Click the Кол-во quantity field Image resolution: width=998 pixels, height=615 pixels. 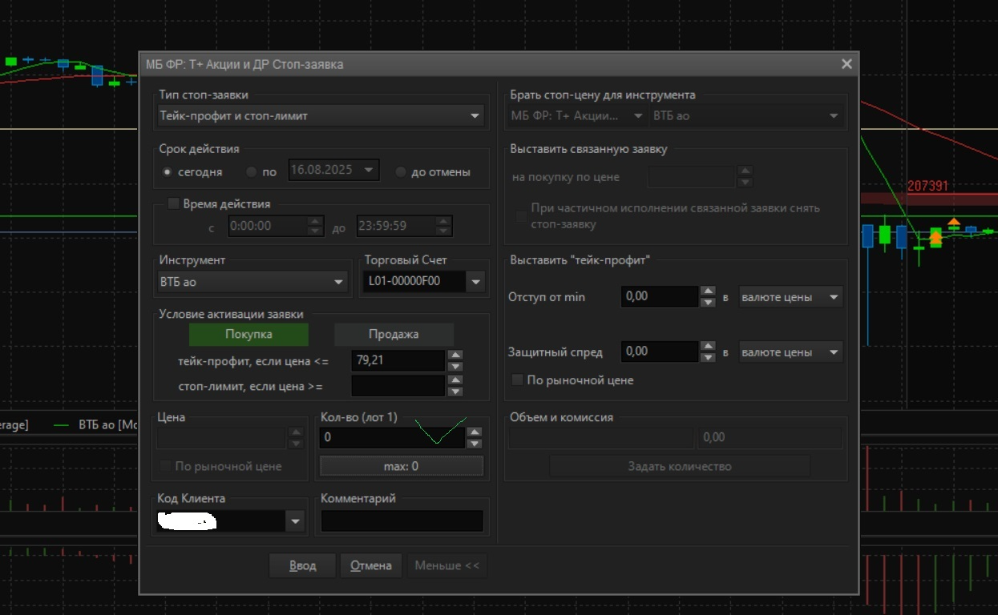(x=392, y=437)
